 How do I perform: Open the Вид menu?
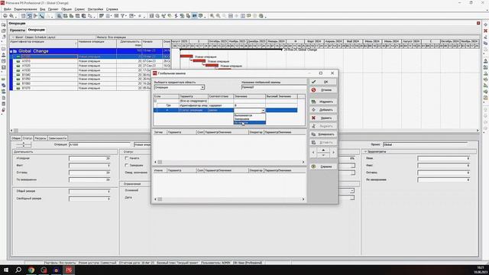pos(43,9)
